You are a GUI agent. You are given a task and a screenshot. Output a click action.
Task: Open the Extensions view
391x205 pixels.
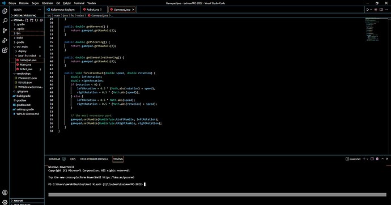(5, 50)
